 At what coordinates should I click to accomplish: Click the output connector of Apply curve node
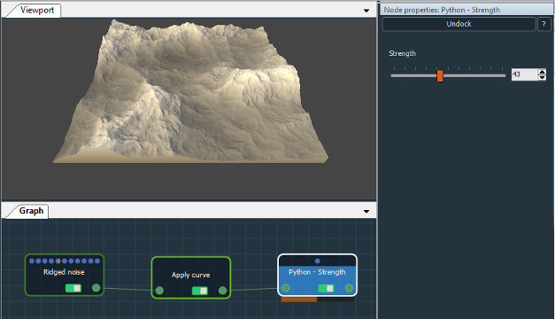point(223,291)
